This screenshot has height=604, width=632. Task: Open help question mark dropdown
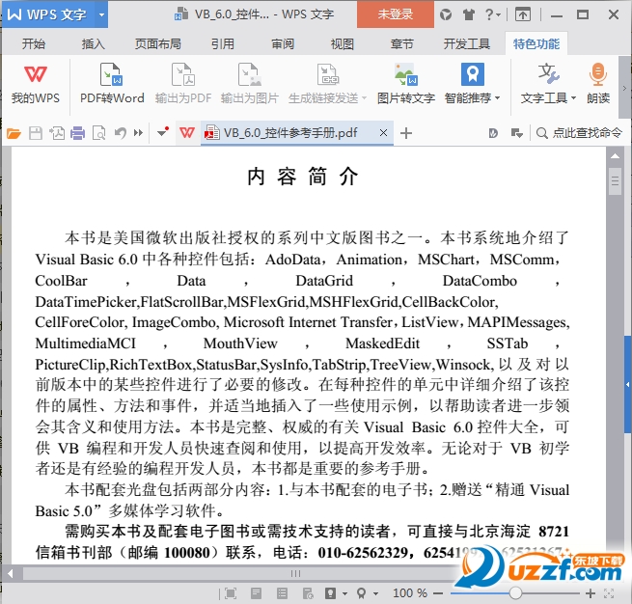(x=492, y=14)
